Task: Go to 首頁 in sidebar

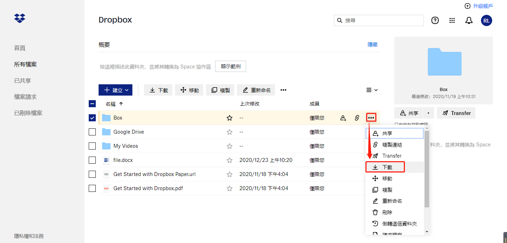Action: (x=20, y=48)
